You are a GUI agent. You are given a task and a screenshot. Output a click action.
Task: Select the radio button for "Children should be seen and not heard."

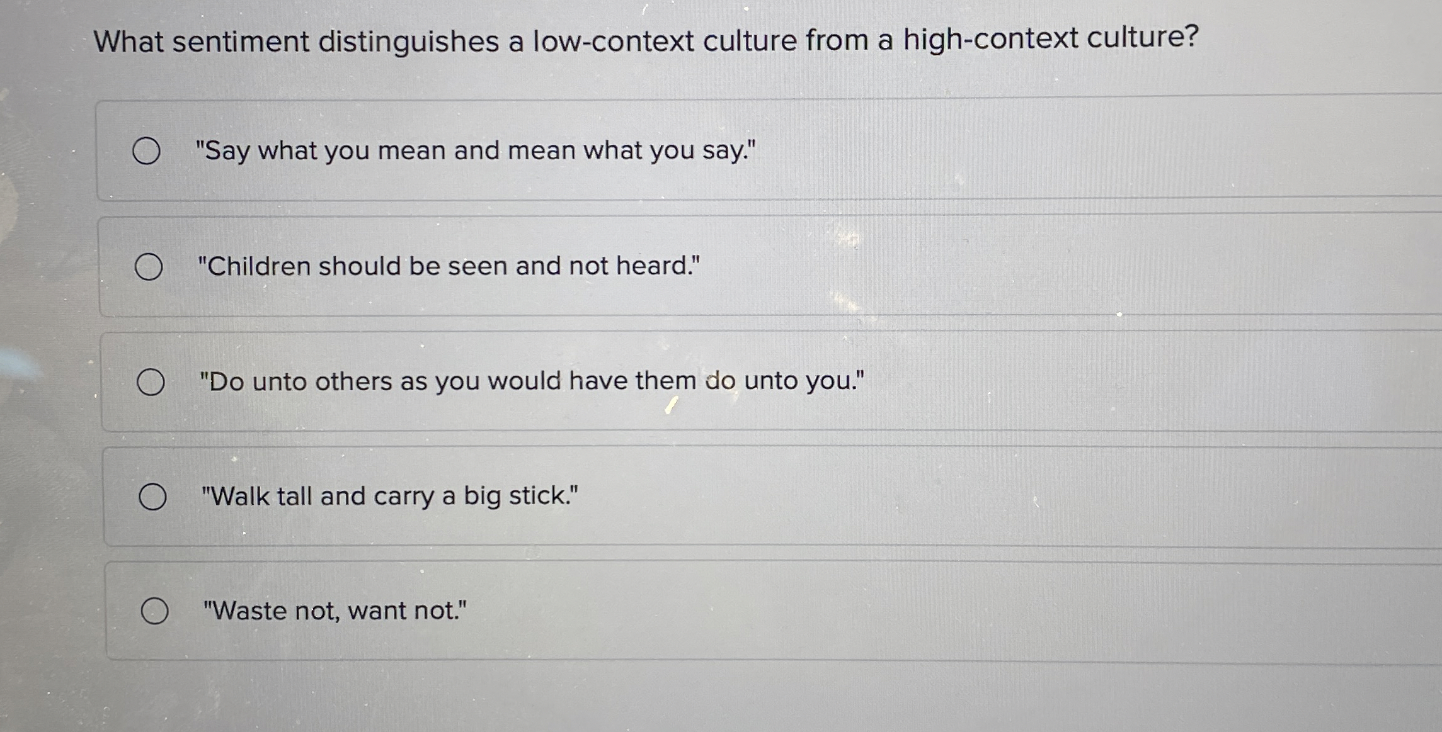click(x=149, y=266)
